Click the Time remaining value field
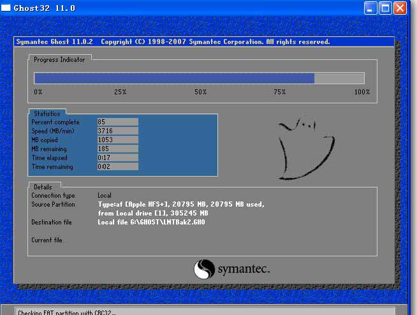This screenshot has height=315, width=417. click(117, 166)
